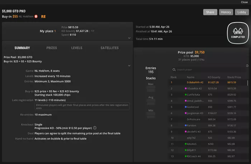Click the magenta dot beside Jungleman #3
This screenshot has width=251, height=164.
click(186, 113)
